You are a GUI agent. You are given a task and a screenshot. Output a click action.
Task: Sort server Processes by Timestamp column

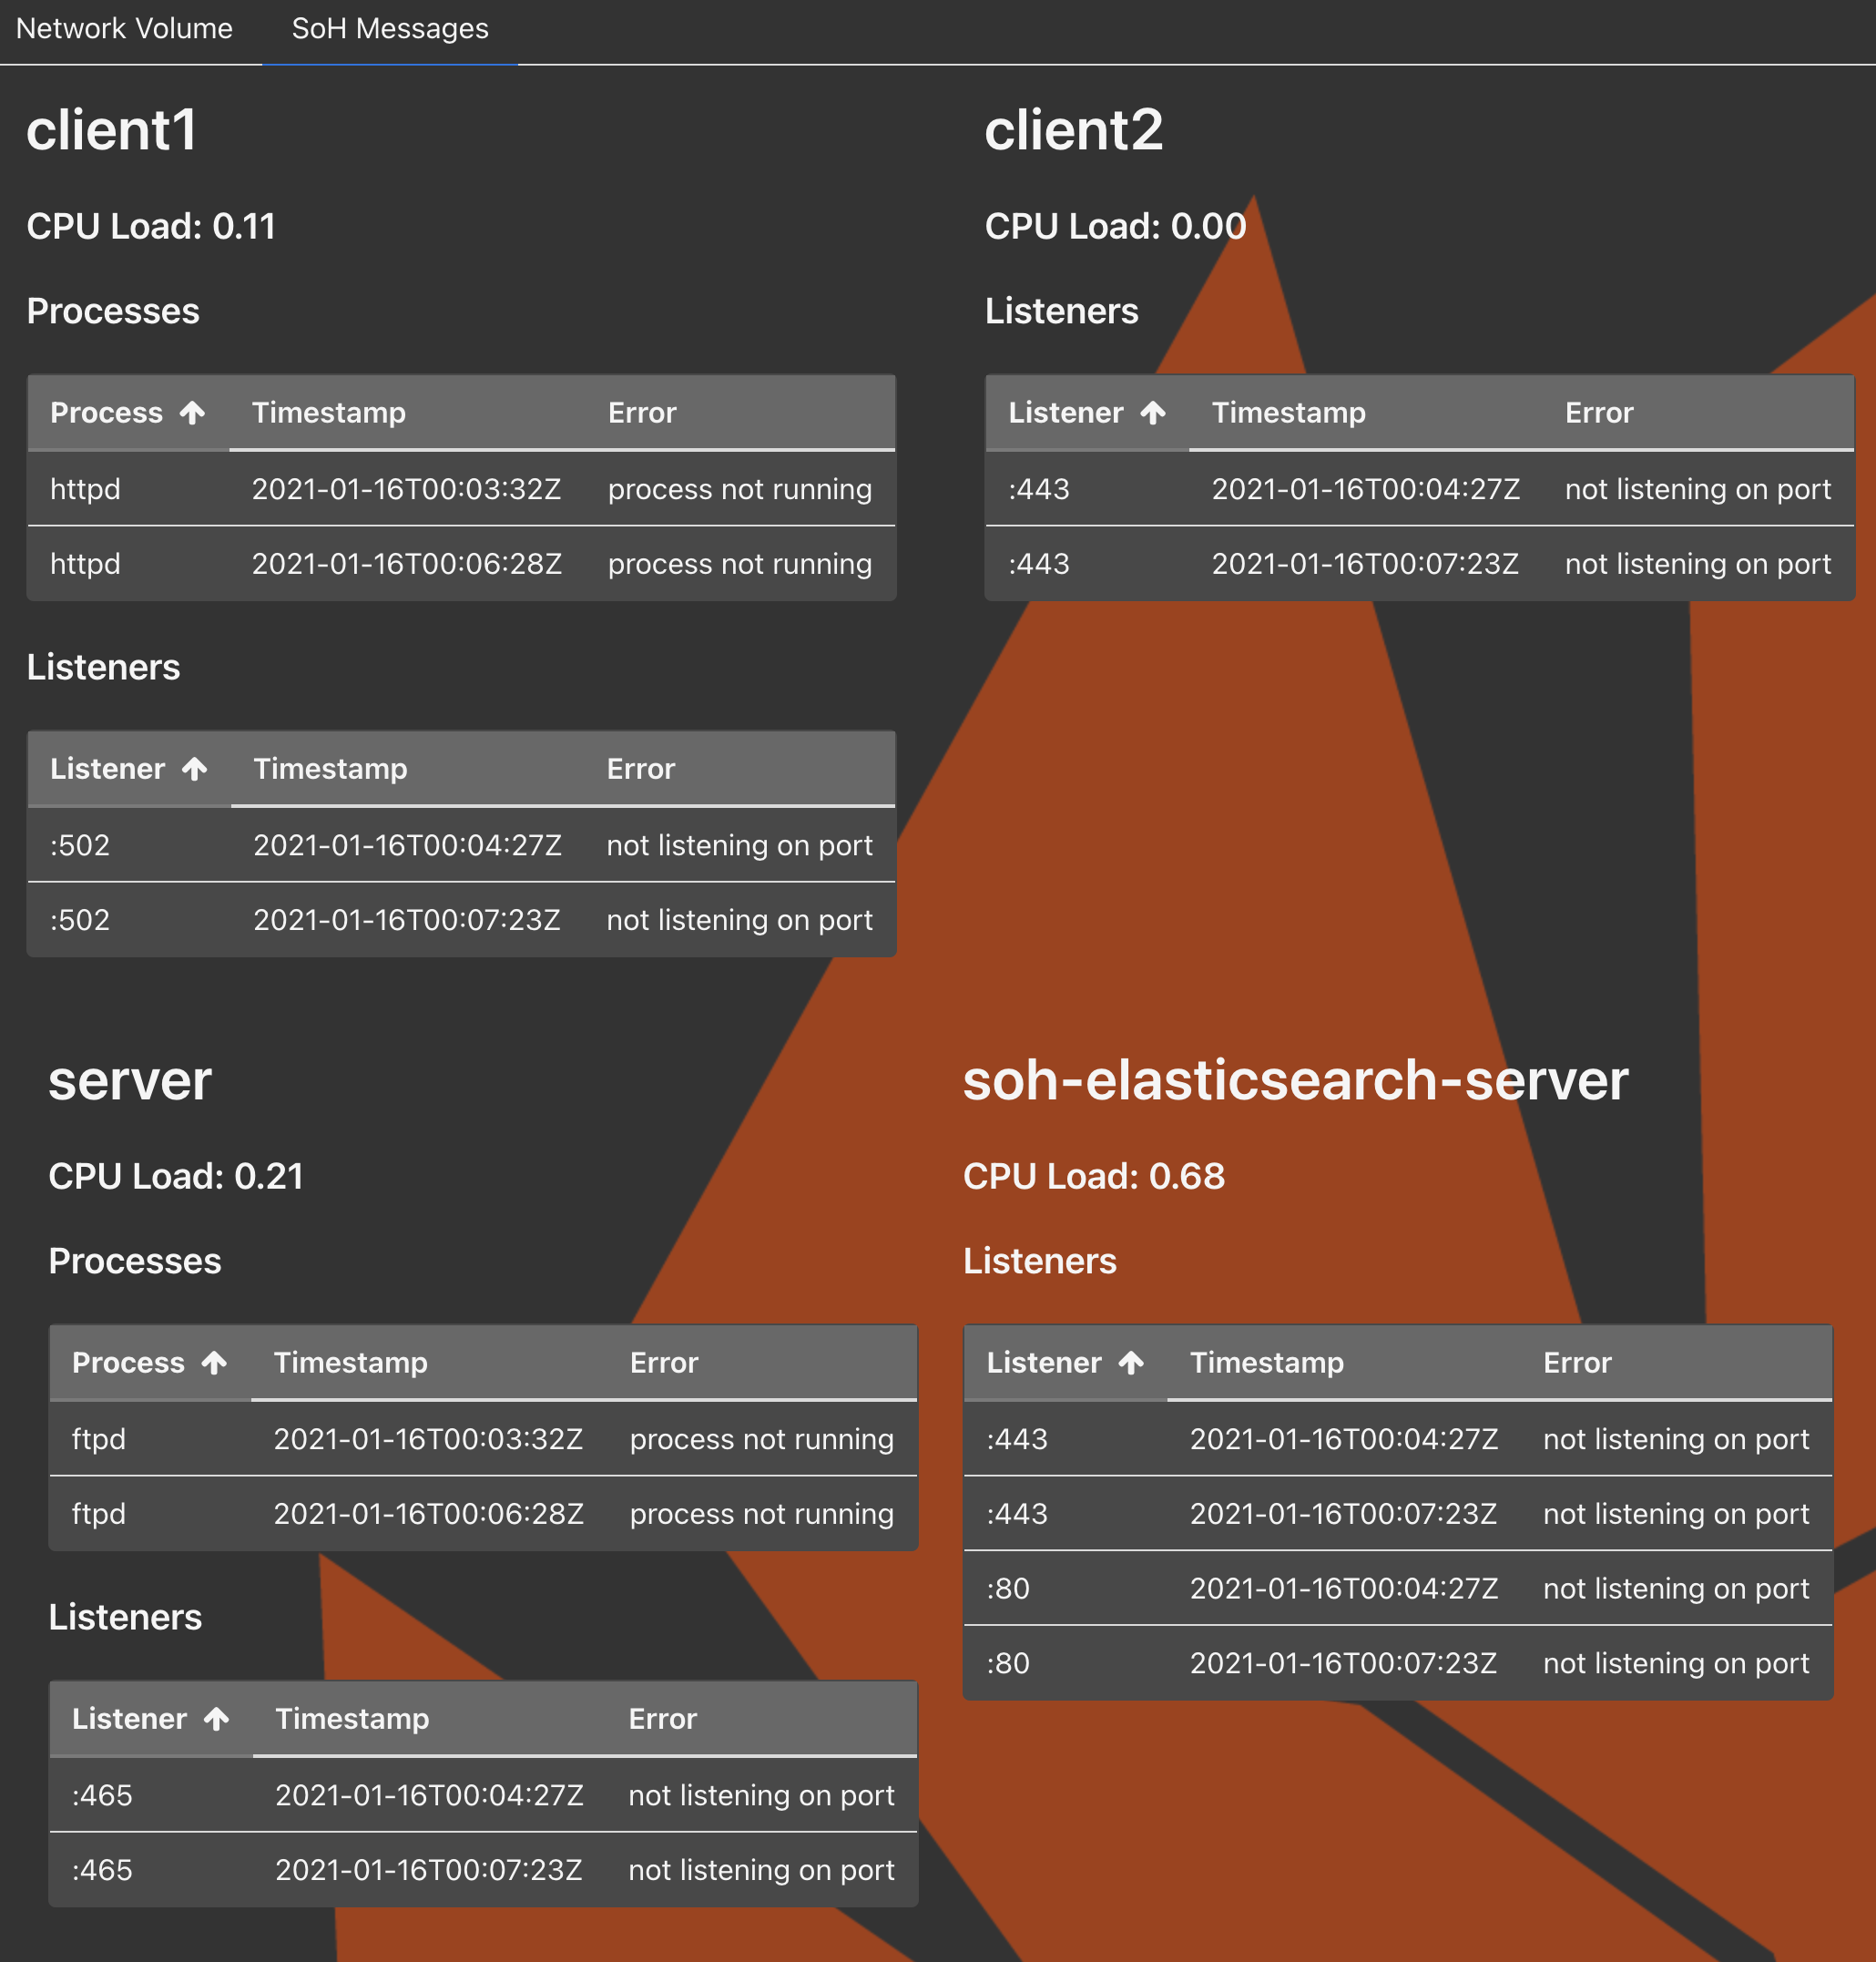point(351,1363)
